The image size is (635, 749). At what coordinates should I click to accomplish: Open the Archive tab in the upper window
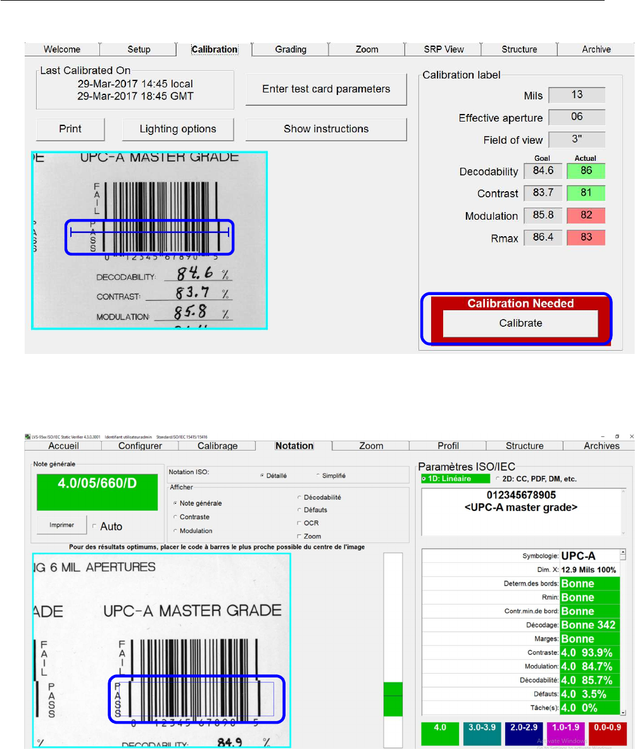596,49
